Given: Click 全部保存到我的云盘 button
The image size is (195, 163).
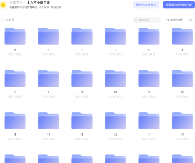Looking at the screenshot, I should pyautogui.click(x=179, y=5).
